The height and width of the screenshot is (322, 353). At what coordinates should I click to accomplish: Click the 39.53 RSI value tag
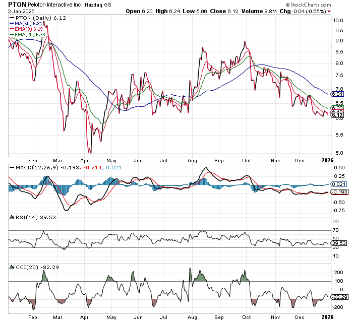pos(337,244)
